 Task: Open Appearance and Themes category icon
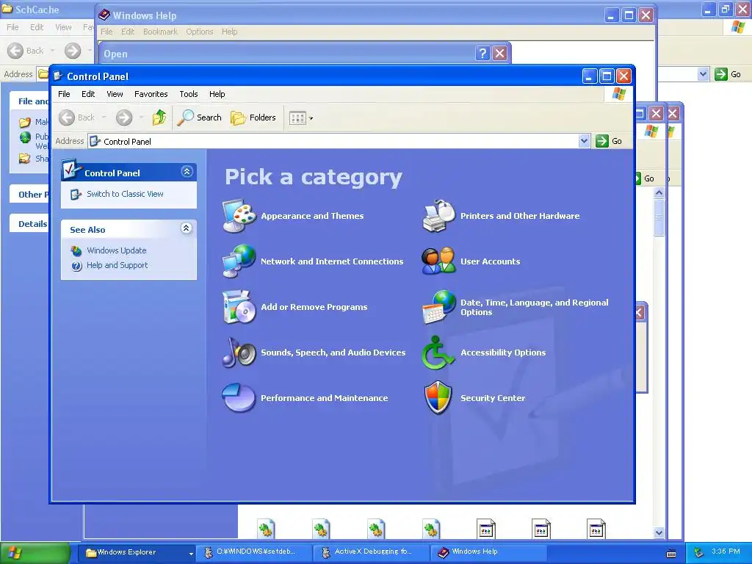[x=239, y=216]
